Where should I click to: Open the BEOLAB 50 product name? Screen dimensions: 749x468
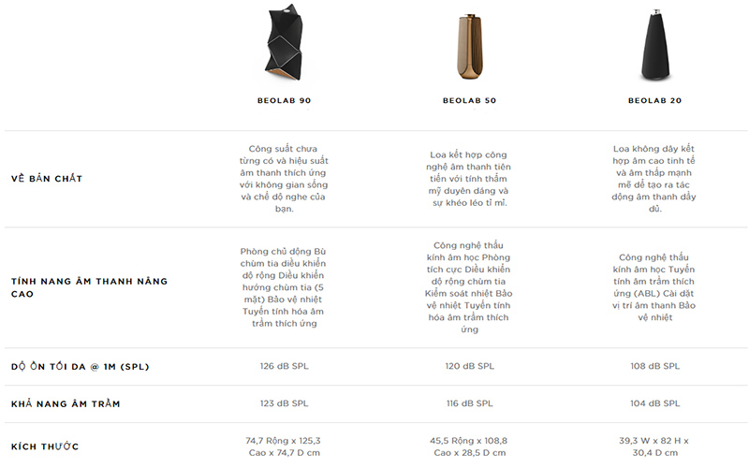pyautogui.click(x=469, y=100)
